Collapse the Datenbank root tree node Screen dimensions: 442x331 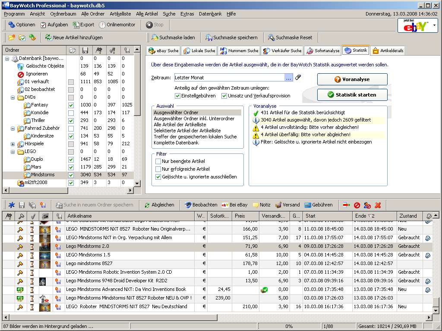tap(7, 59)
